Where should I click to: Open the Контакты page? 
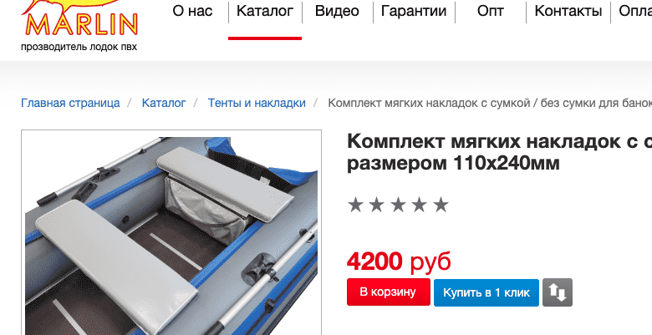point(568,11)
